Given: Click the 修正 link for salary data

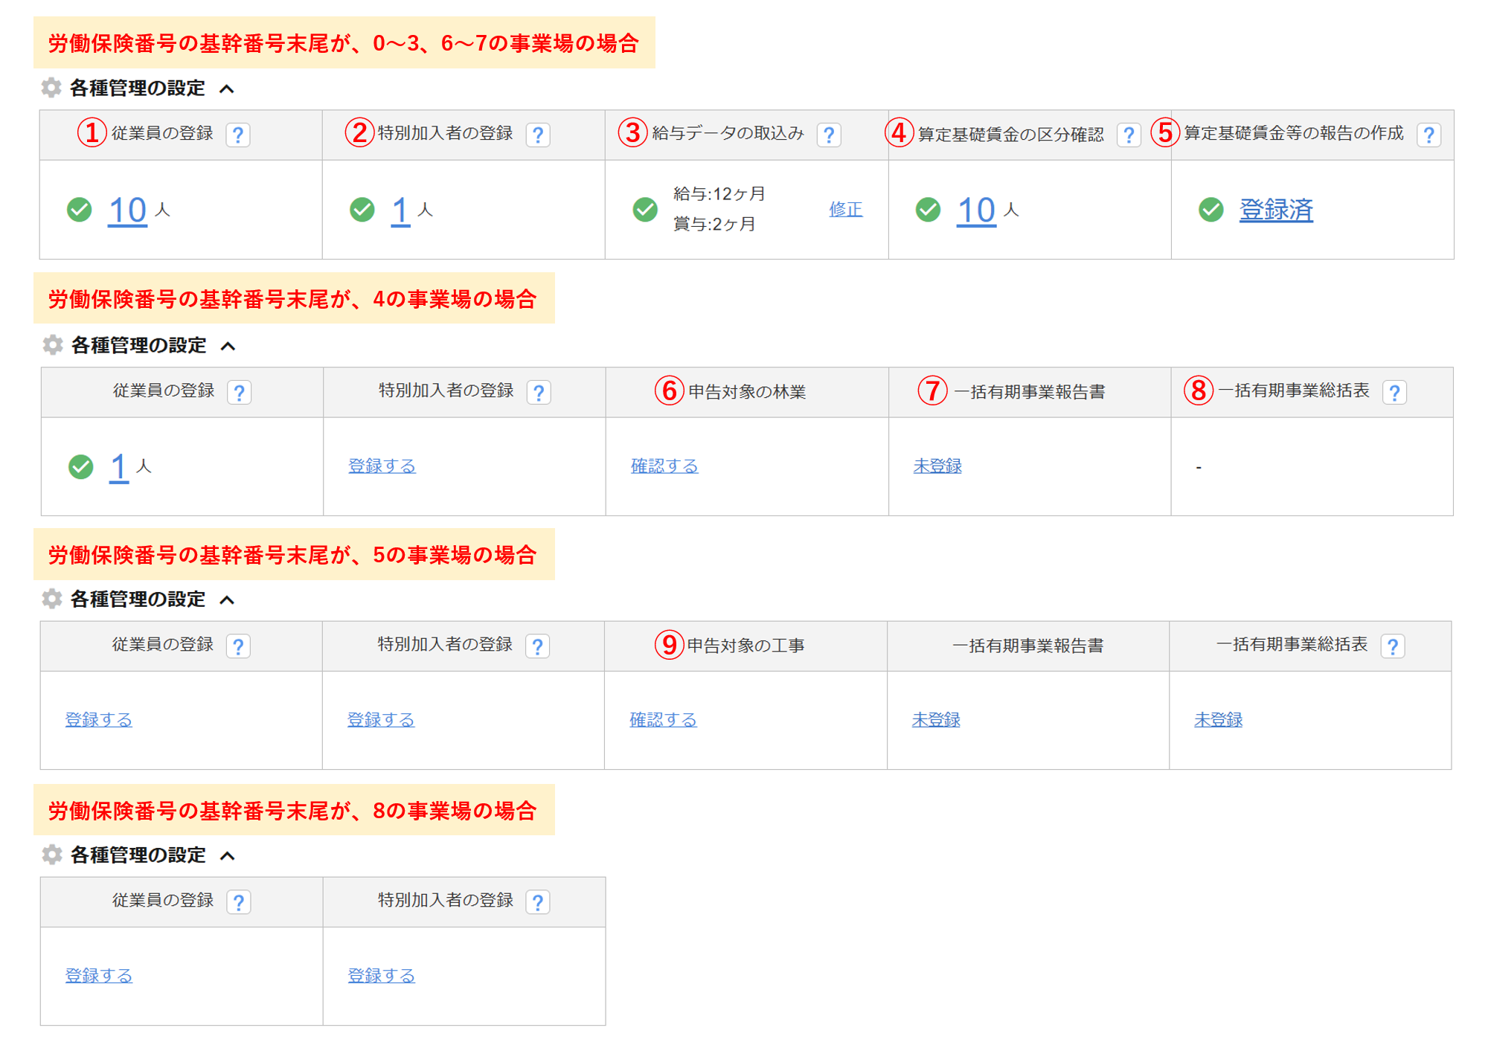Looking at the screenshot, I should coord(846,210).
